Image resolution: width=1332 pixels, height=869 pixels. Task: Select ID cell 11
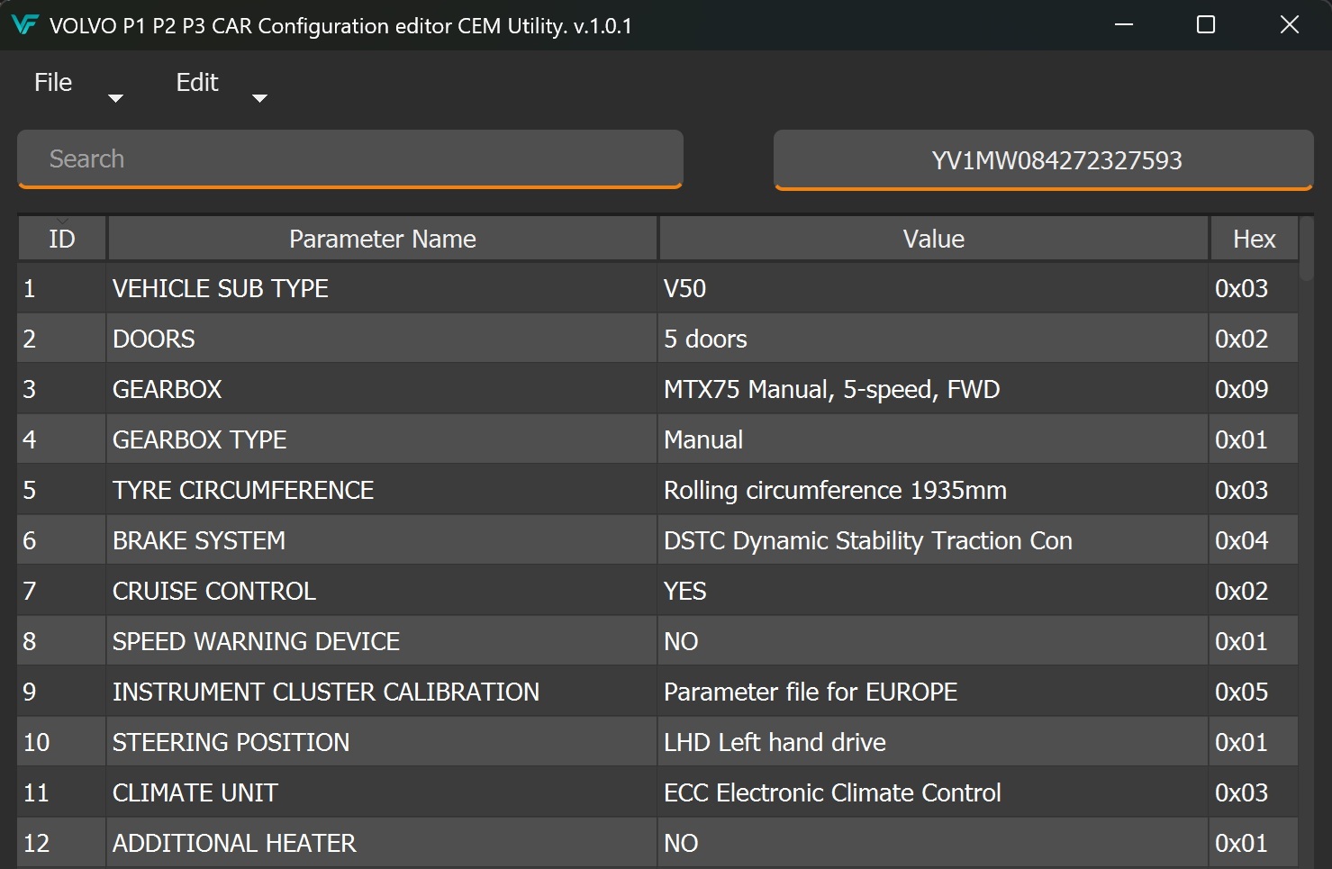click(61, 792)
